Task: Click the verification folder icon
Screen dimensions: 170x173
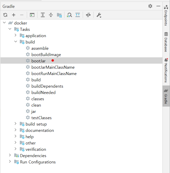Action: pyautogui.click(x=22, y=149)
